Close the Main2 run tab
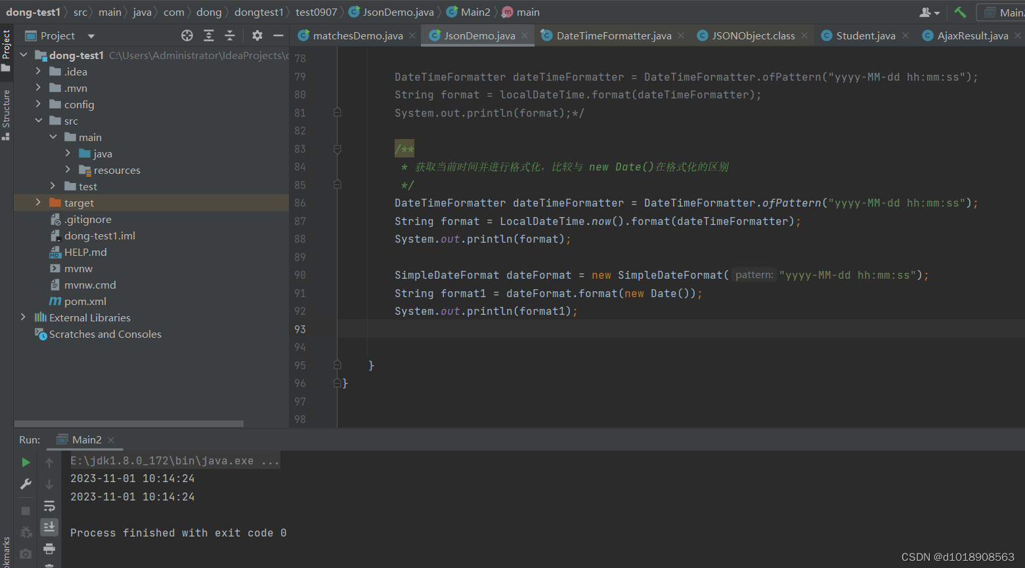Viewport: 1025px width, 568px height. (x=111, y=439)
